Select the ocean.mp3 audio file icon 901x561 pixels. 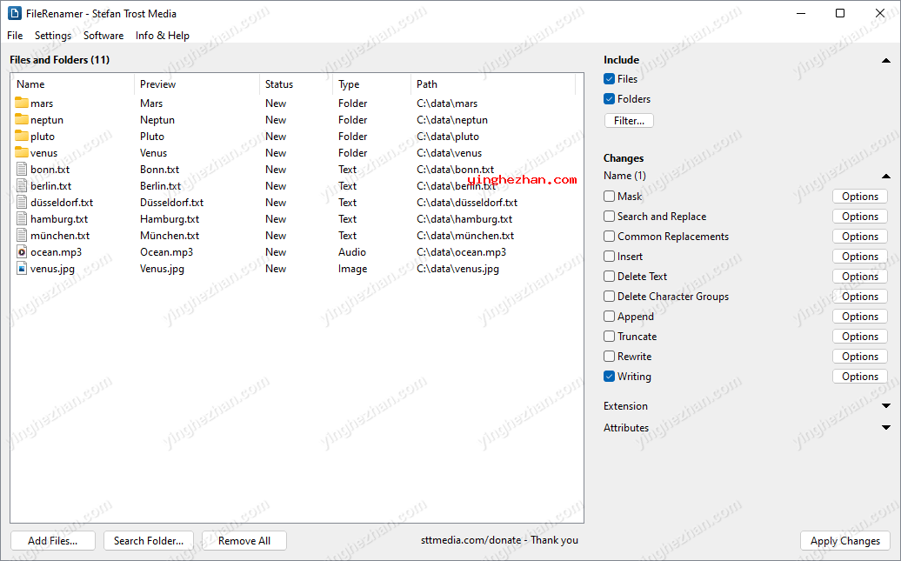pyautogui.click(x=22, y=252)
